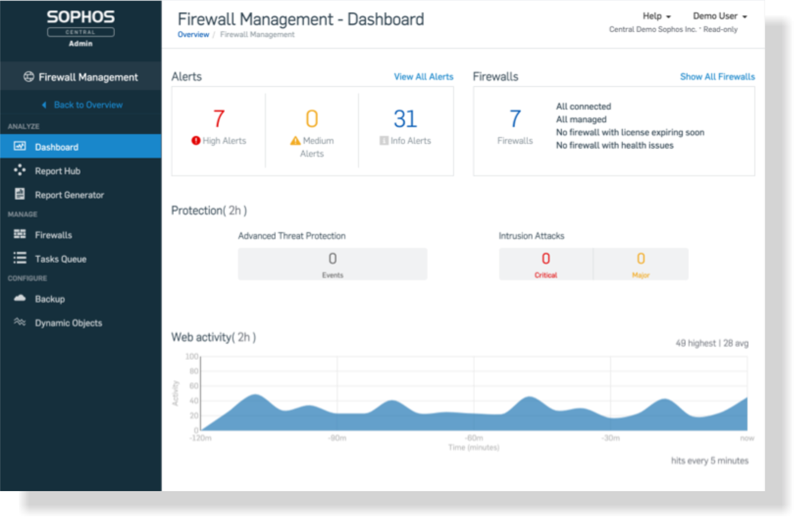
Task: Click the 'Firewall Management' breadcrumb text
Action: tap(257, 34)
